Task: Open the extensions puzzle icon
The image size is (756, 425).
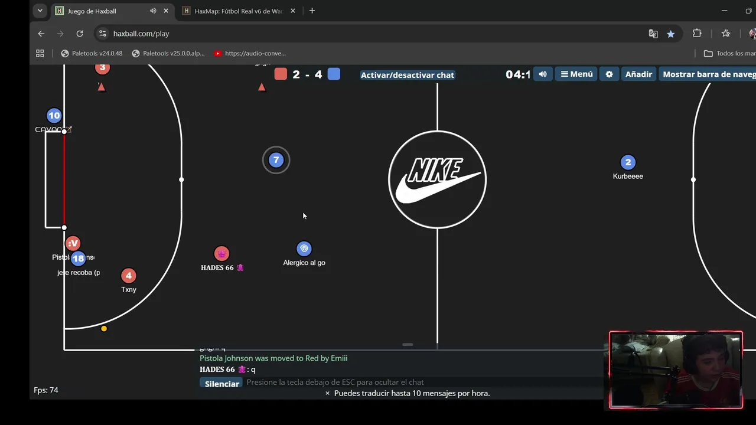Action: (x=697, y=34)
